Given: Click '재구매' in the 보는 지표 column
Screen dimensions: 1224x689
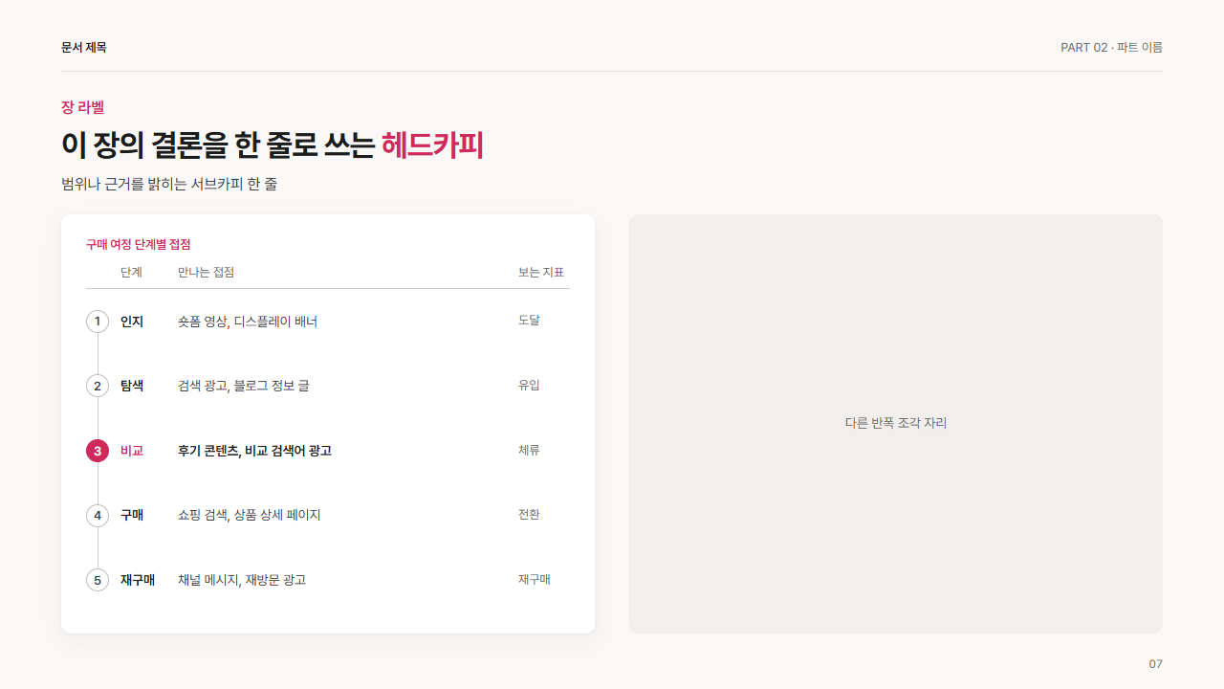Looking at the screenshot, I should pyautogui.click(x=535, y=579).
